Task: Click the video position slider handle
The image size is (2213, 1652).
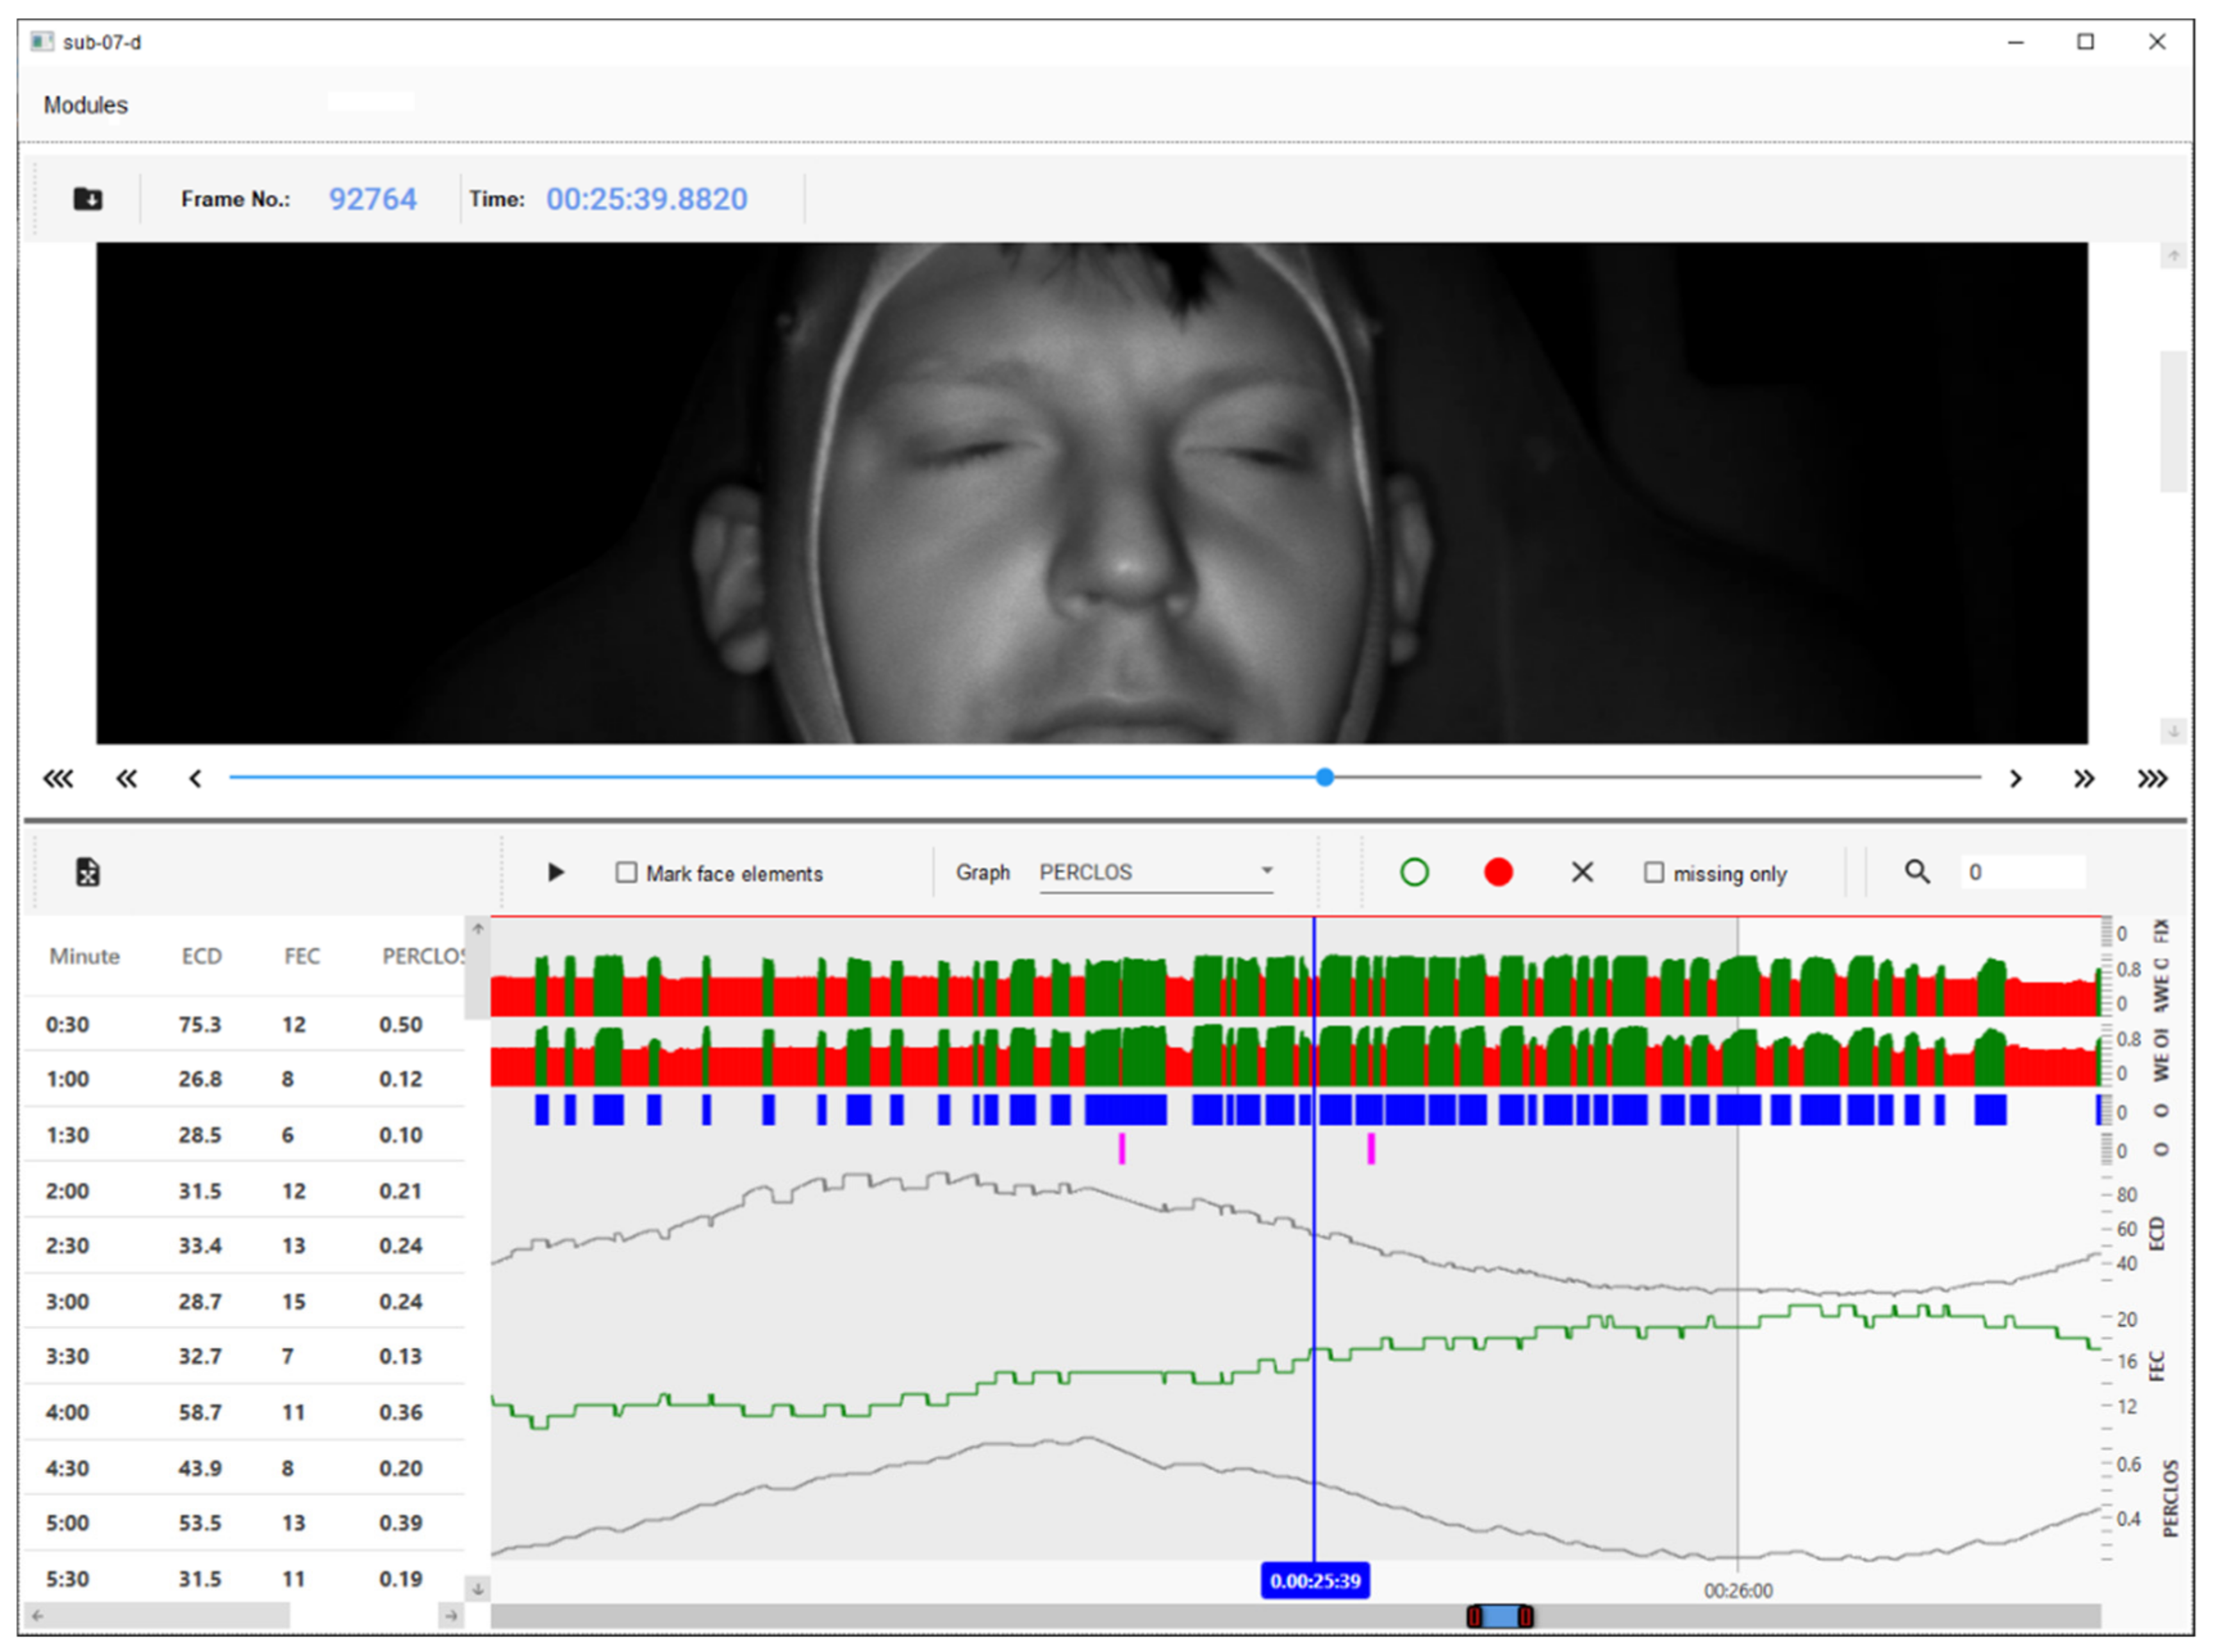Action: point(1324,777)
